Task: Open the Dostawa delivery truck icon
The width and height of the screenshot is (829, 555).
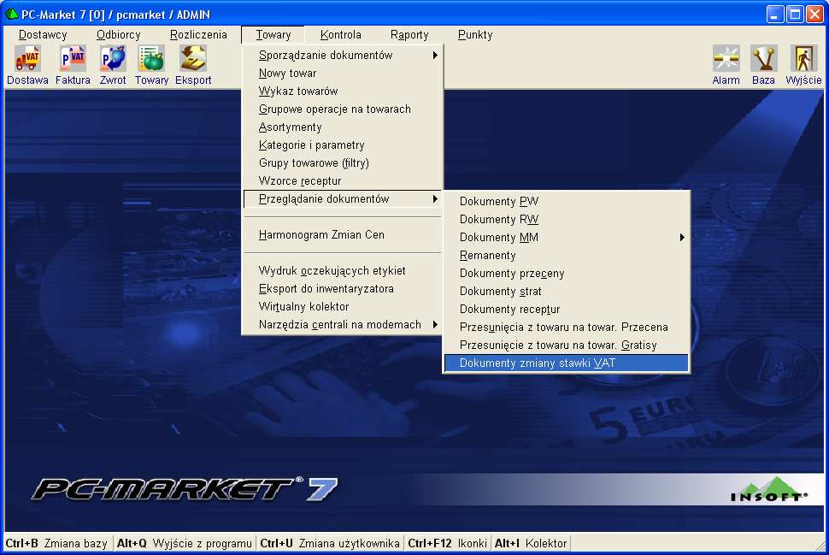Action: pos(27,65)
